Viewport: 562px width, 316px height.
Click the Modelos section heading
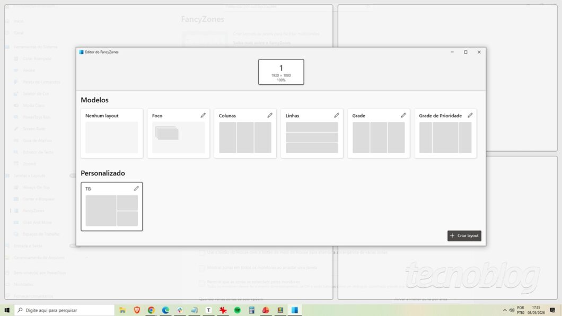pyautogui.click(x=94, y=100)
